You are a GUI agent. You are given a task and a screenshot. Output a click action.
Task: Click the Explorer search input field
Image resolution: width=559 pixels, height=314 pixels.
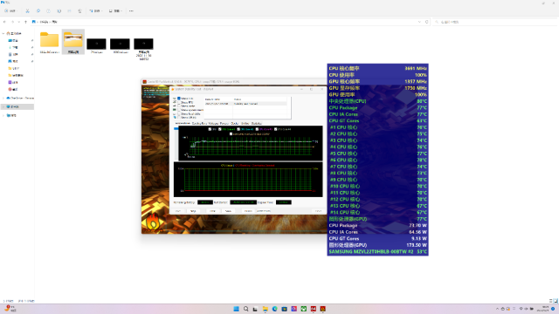point(495,22)
